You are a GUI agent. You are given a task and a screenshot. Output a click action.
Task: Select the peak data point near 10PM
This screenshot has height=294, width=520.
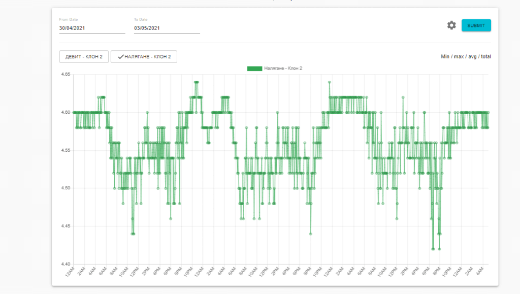196,81
